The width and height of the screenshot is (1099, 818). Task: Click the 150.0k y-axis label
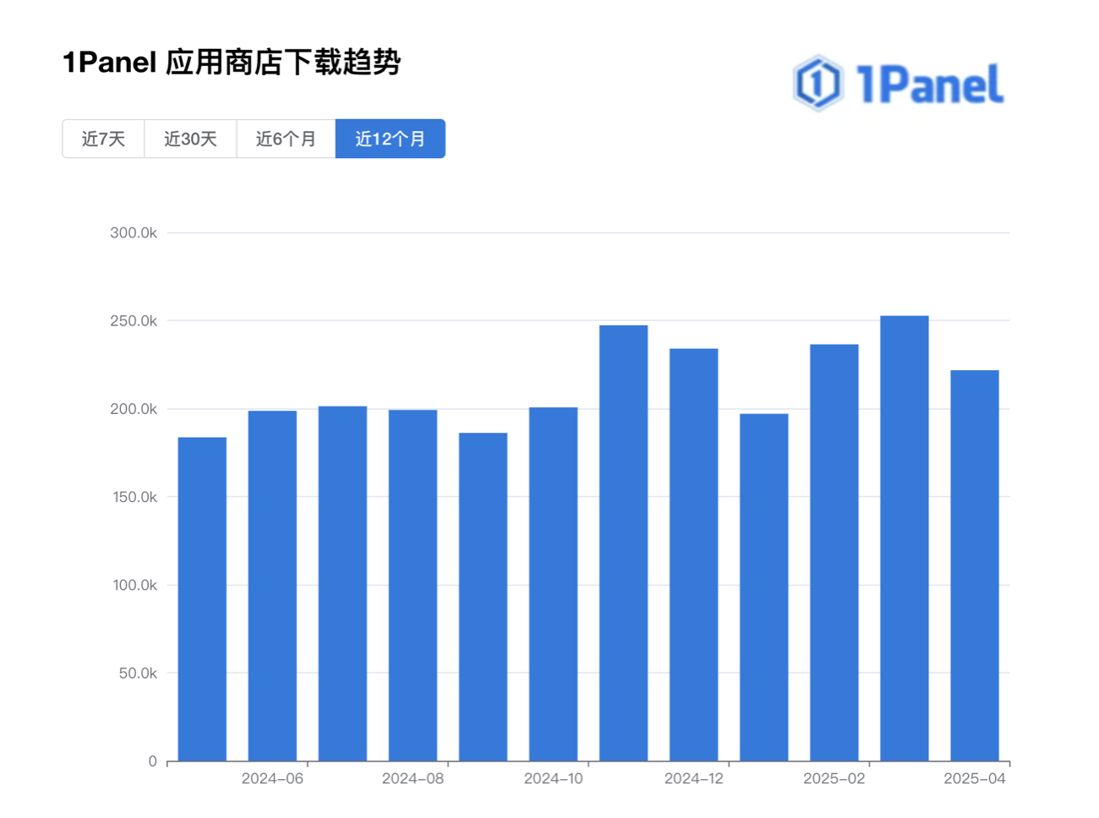(134, 497)
